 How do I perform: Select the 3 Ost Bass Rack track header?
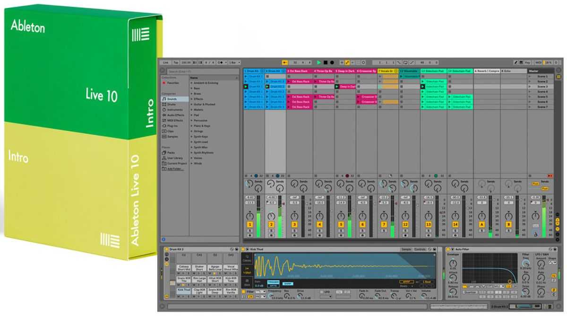click(300, 71)
